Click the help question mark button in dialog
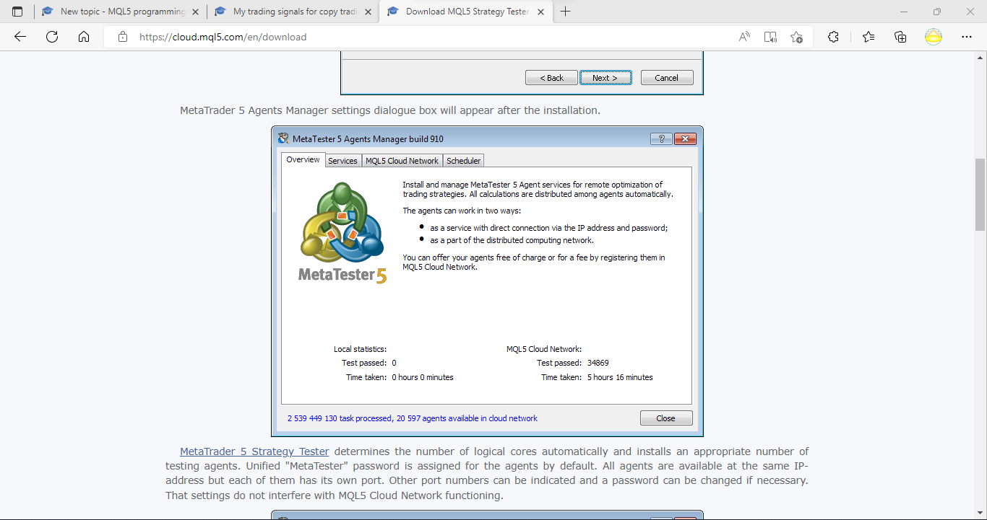The image size is (987, 520). point(661,139)
